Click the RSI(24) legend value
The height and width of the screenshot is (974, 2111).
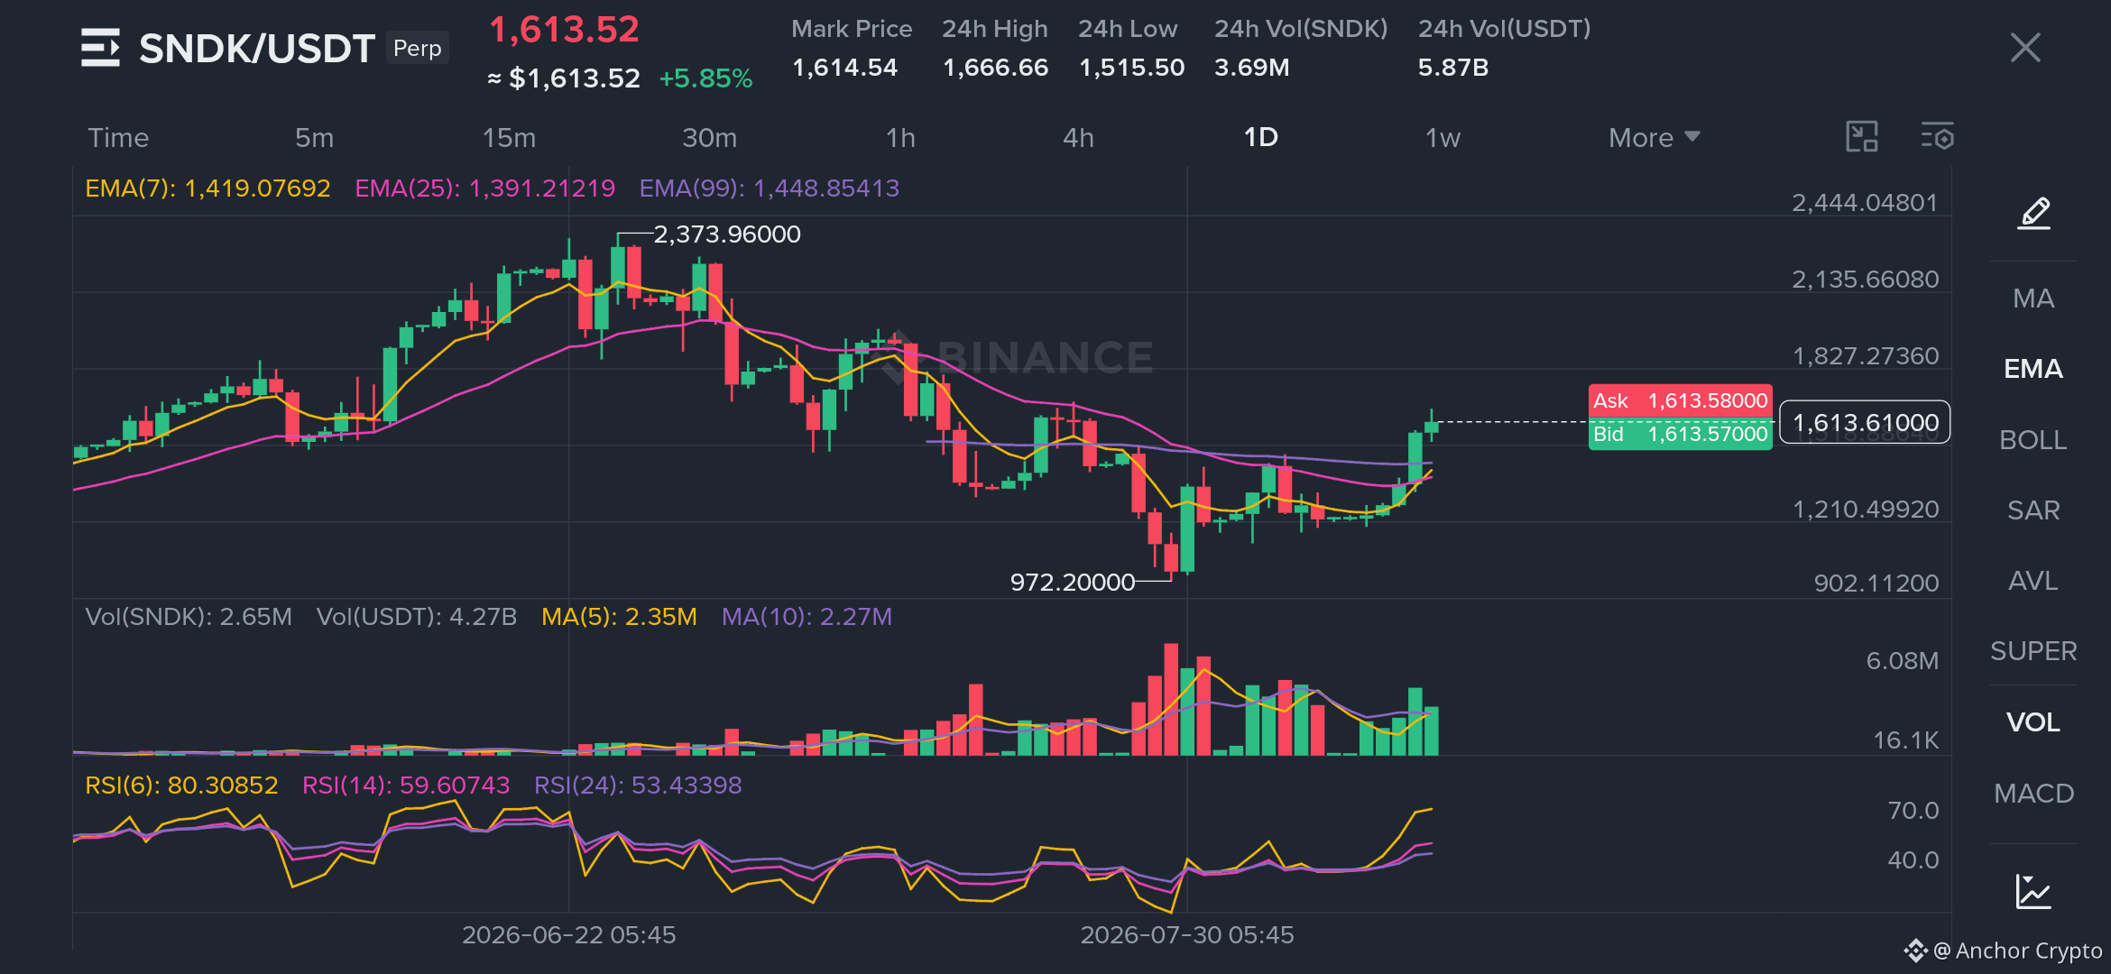click(637, 785)
